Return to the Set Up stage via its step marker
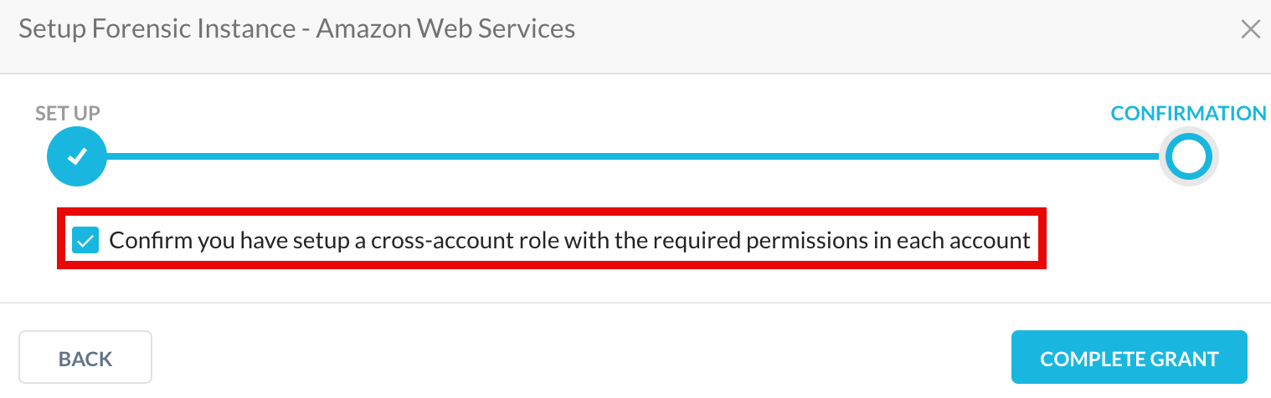1271x398 pixels. click(77, 156)
